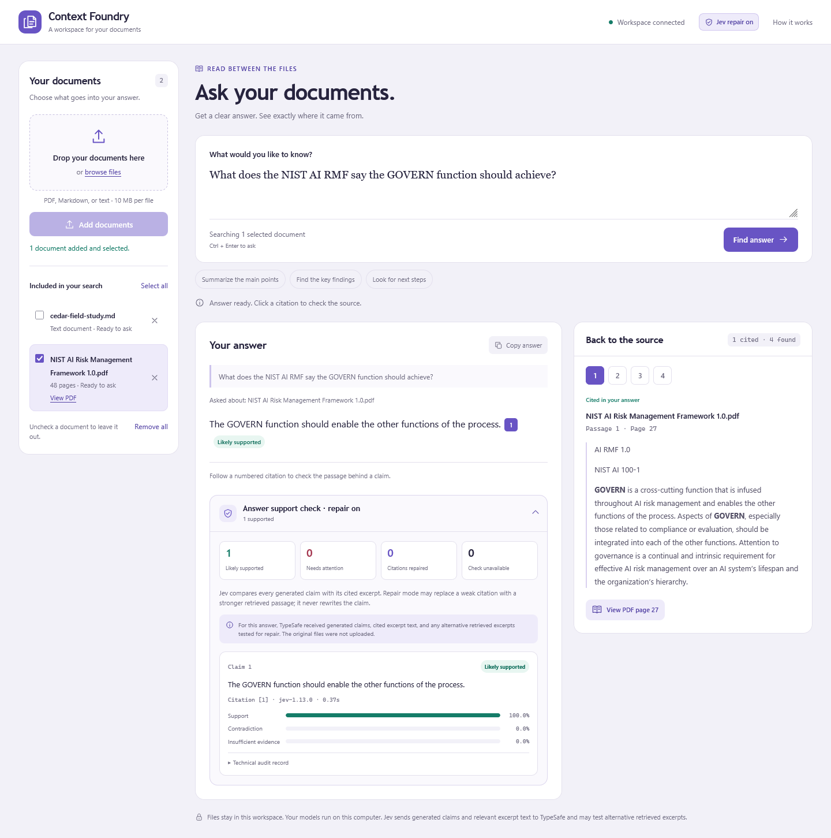
Task: Click the Contradiction score bar
Action: coord(393,728)
